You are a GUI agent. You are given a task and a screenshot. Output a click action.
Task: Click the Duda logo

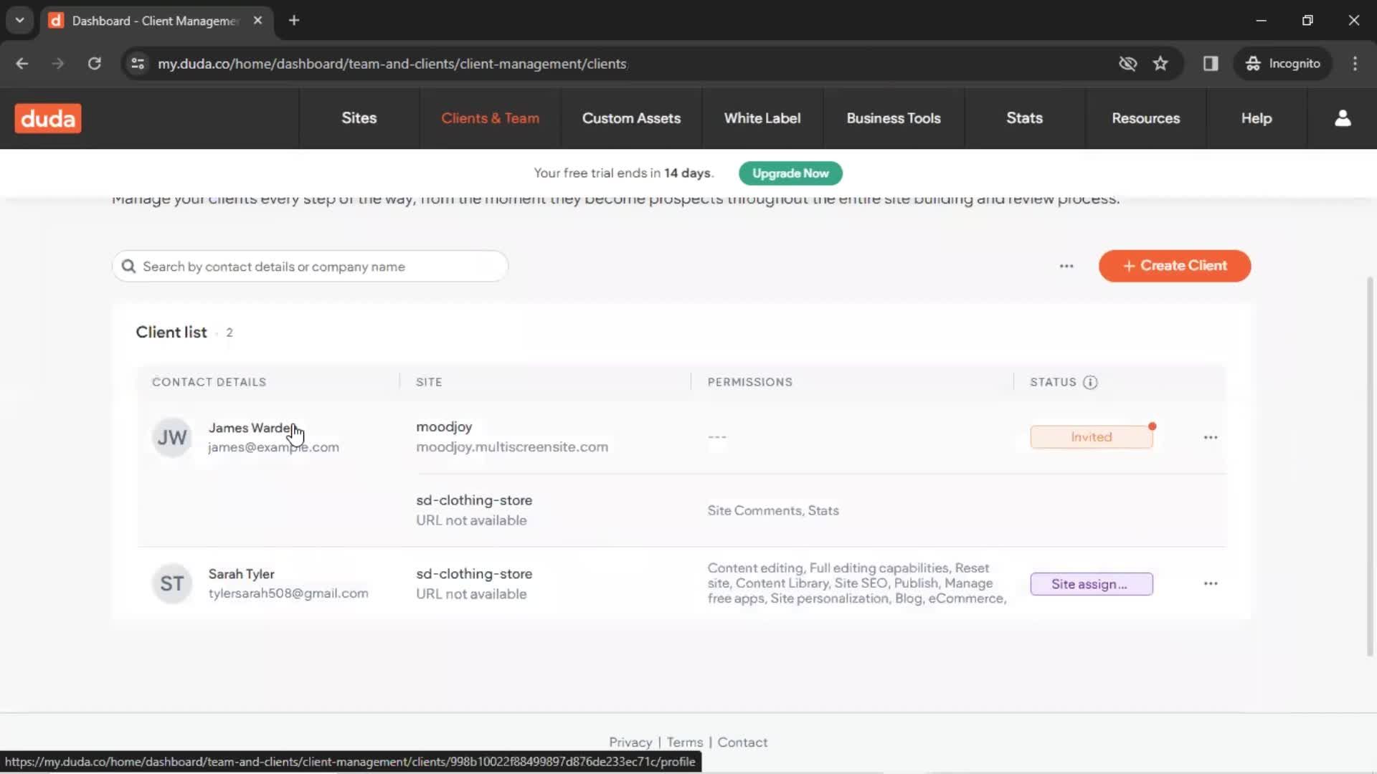[x=48, y=118]
